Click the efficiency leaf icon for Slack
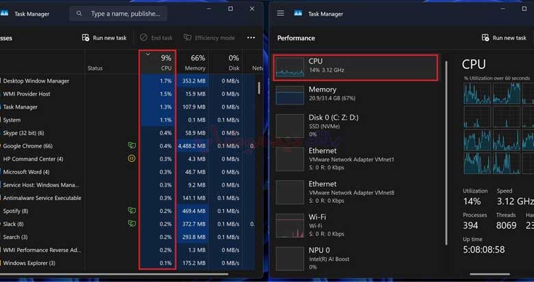534x282 pixels. [131, 223]
